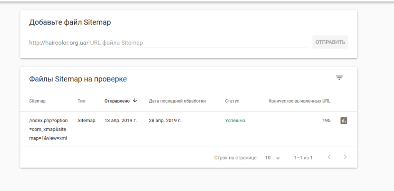394x191 pixels.
Task: Sort by Статус column header
Action: [x=232, y=101]
